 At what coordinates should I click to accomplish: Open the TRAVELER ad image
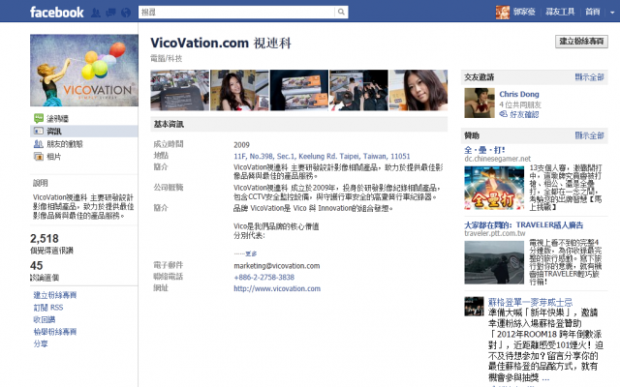(494, 262)
